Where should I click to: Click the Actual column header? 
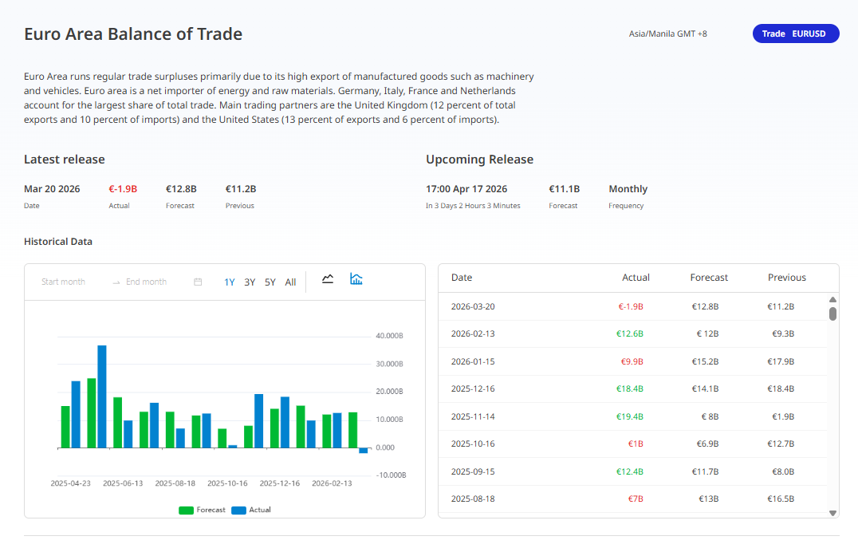coord(636,278)
